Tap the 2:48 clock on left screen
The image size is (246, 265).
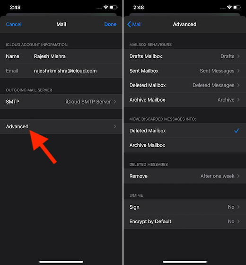(x=15, y=8)
